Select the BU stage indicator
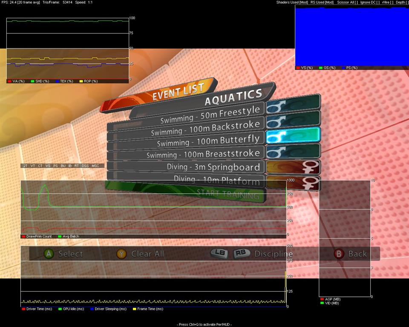The width and height of the screenshot is (409, 327). 63,166
